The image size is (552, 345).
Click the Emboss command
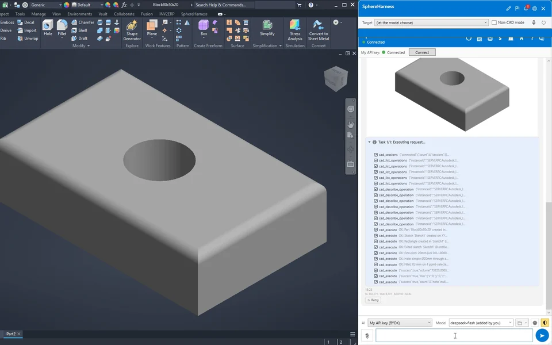click(x=7, y=22)
